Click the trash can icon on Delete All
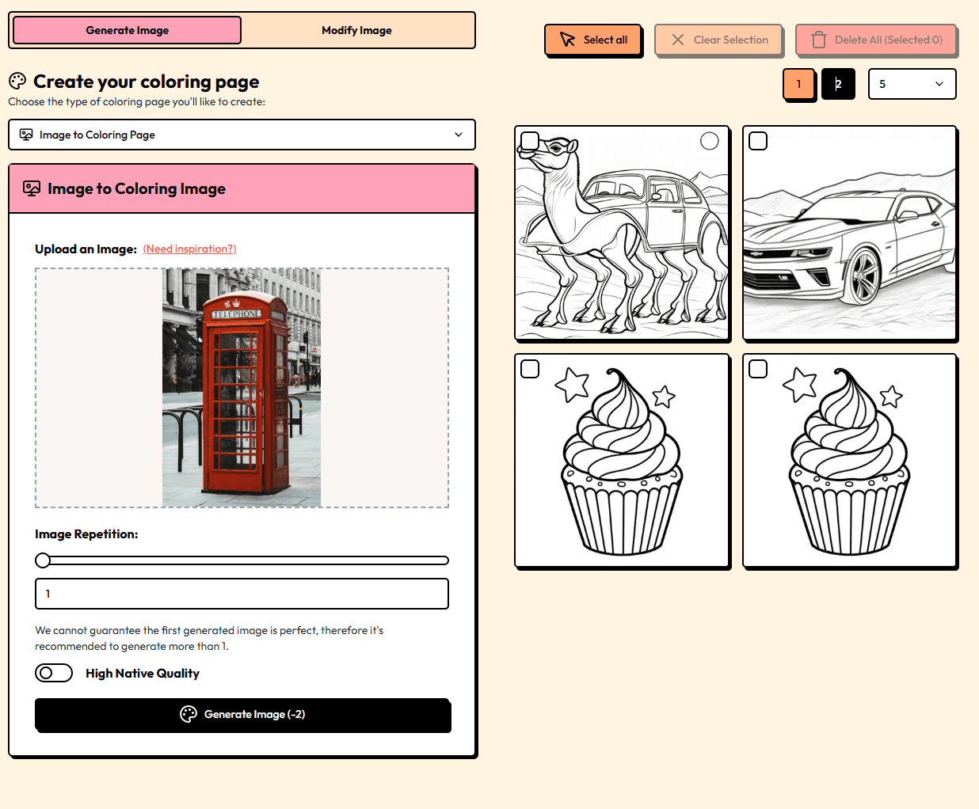 819,40
